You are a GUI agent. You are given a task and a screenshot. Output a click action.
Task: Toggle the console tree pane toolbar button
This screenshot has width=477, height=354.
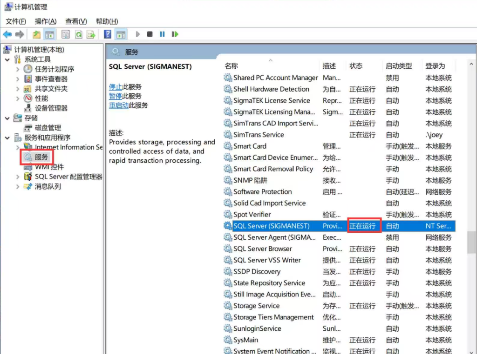(49, 34)
